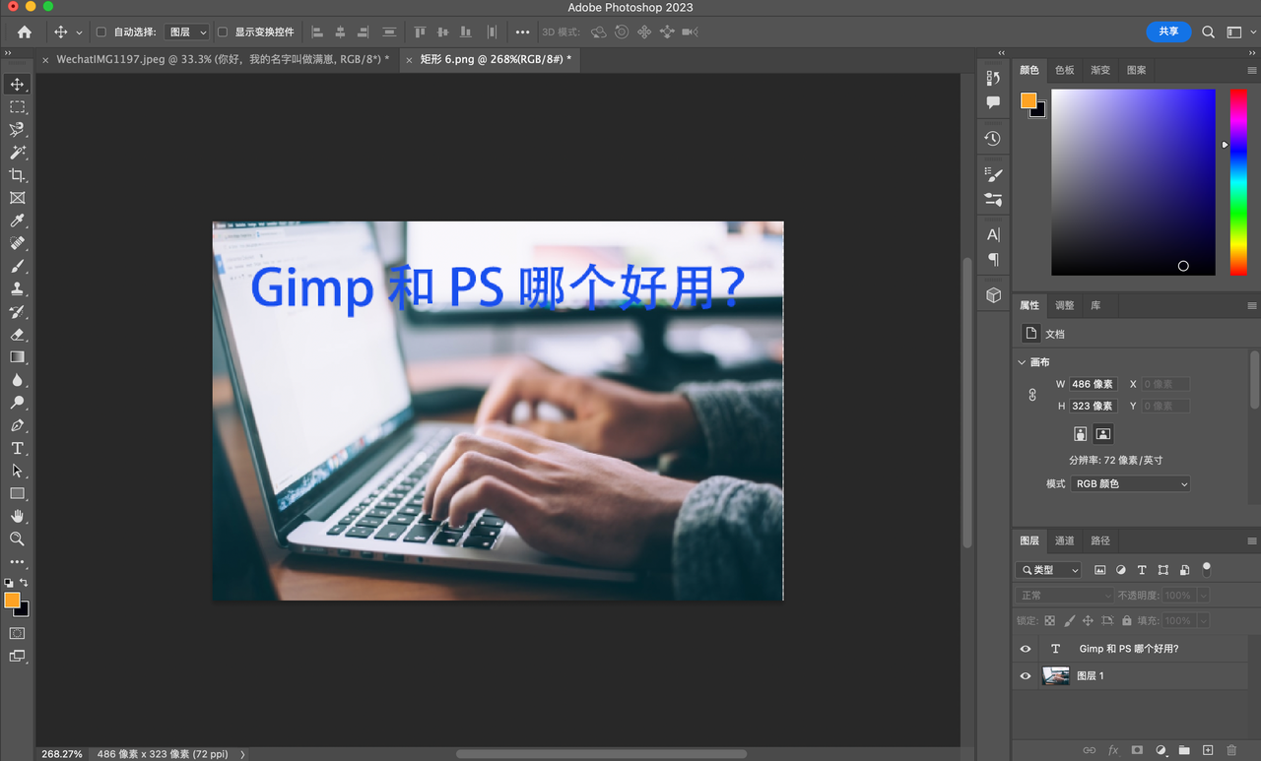Create a new group folder icon
Image resolution: width=1261 pixels, height=761 pixels.
pos(1184,750)
